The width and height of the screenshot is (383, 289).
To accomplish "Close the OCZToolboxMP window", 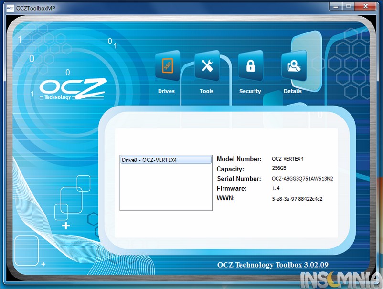I will pyautogui.click(x=365, y=6).
